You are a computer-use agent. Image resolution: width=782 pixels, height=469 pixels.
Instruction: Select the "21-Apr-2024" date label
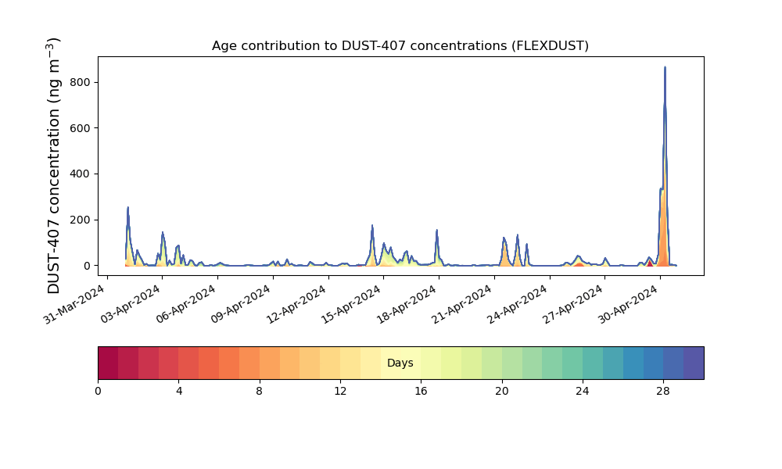click(x=463, y=304)
